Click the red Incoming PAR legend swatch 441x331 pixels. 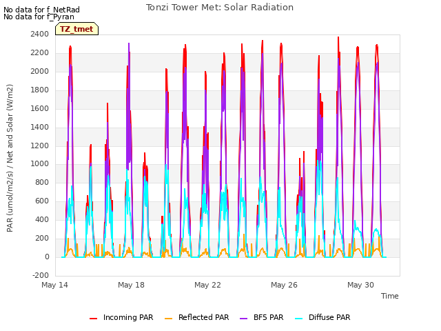[x=94, y=319]
